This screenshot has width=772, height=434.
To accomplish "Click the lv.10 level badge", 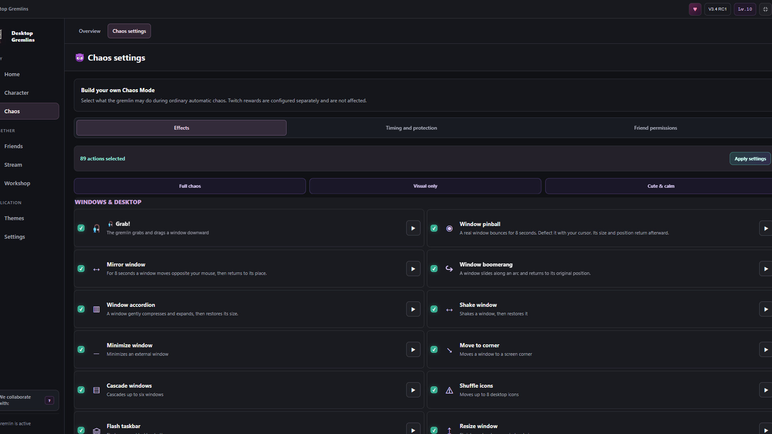I will [745, 9].
